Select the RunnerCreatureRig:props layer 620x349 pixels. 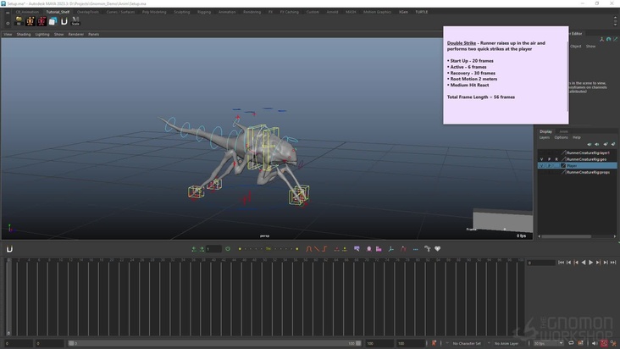click(587, 172)
